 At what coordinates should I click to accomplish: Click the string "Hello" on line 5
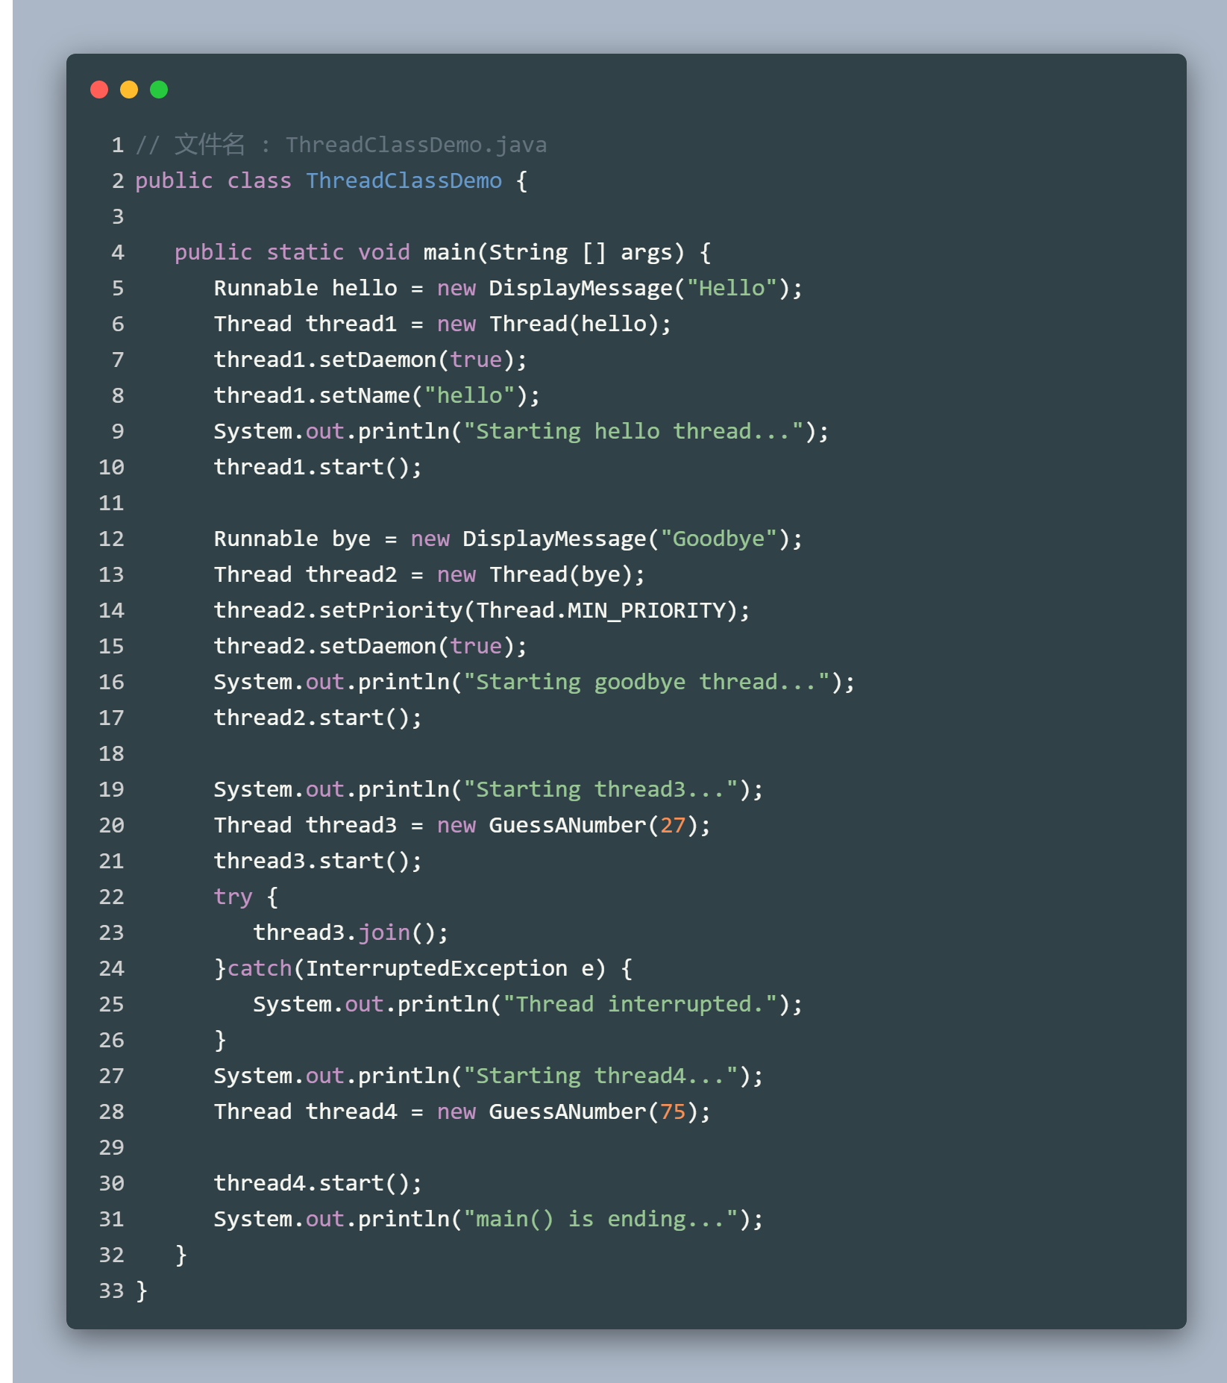coord(732,288)
